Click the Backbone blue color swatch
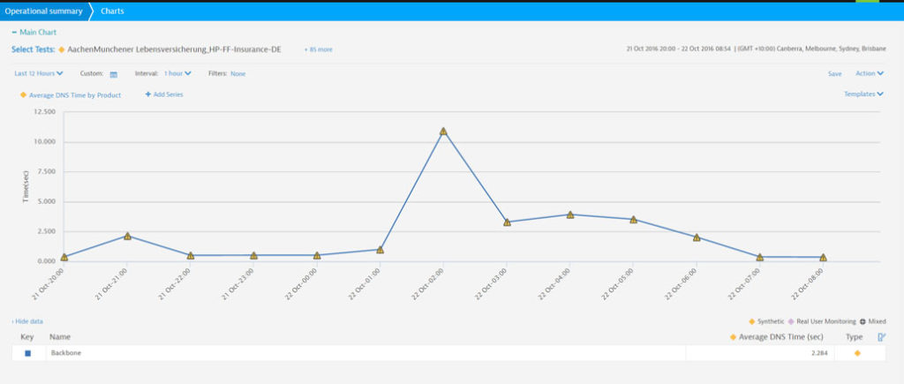The image size is (904, 384). (x=27, y=353)
